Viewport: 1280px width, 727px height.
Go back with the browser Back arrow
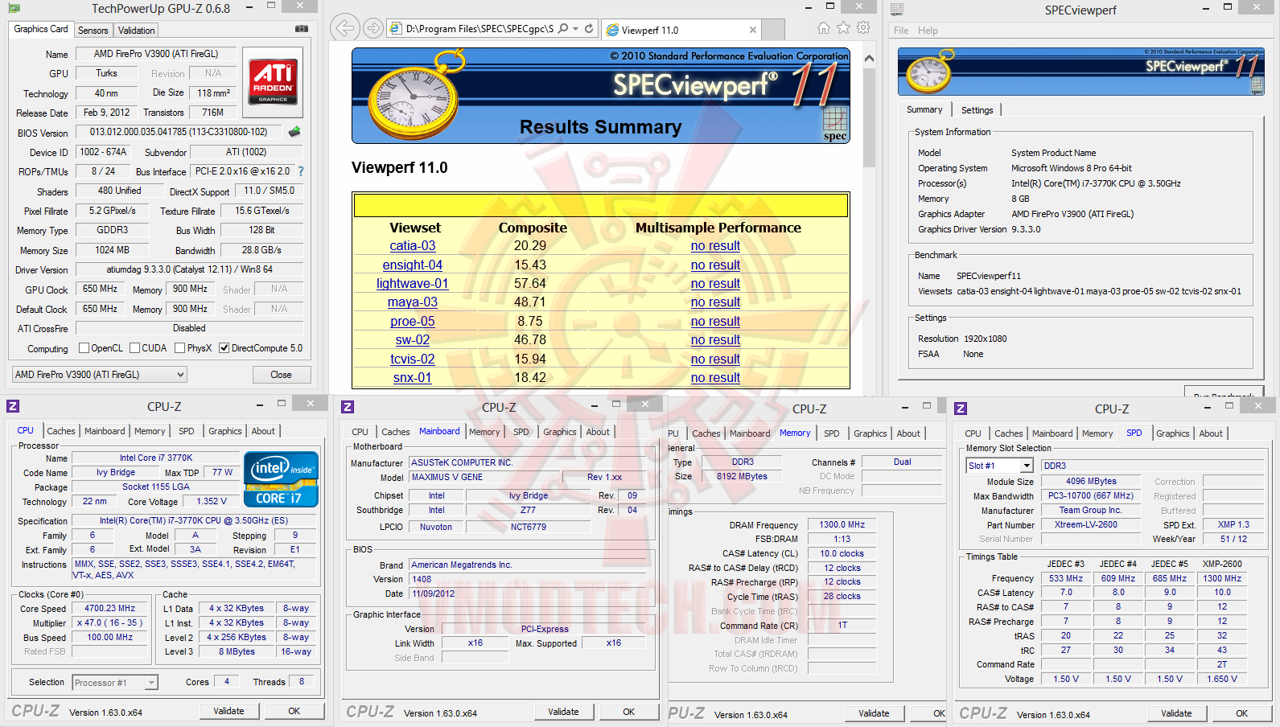[x=344, y=28]
